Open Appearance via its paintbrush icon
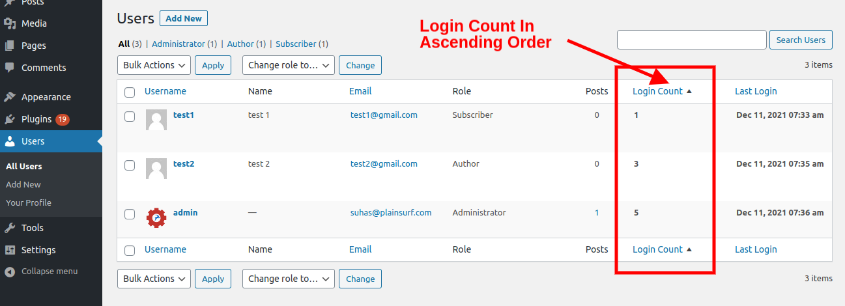The image size is (845, 306). 10,97
